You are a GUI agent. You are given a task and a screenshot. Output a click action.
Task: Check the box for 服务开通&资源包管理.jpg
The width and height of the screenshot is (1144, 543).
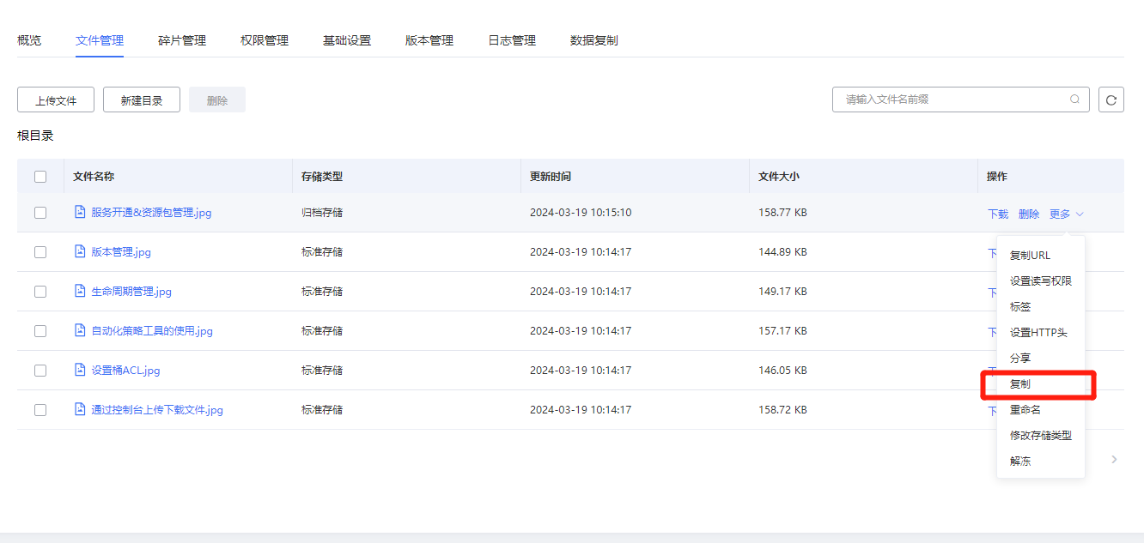tap(40, 213)
